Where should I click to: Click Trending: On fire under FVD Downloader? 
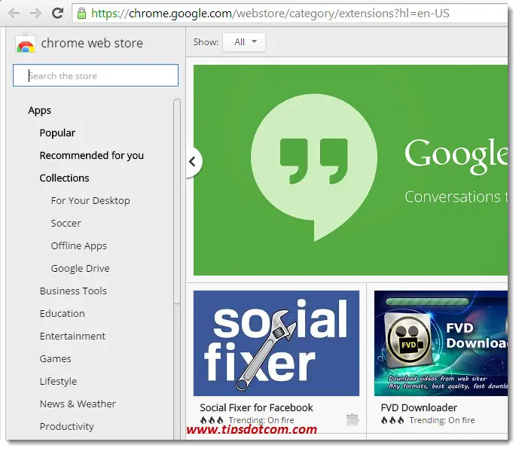442,420
